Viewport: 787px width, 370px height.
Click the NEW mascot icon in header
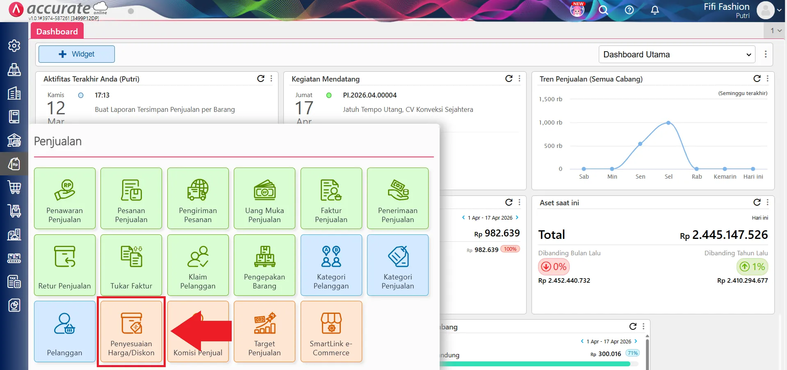(x=577, y=9)
